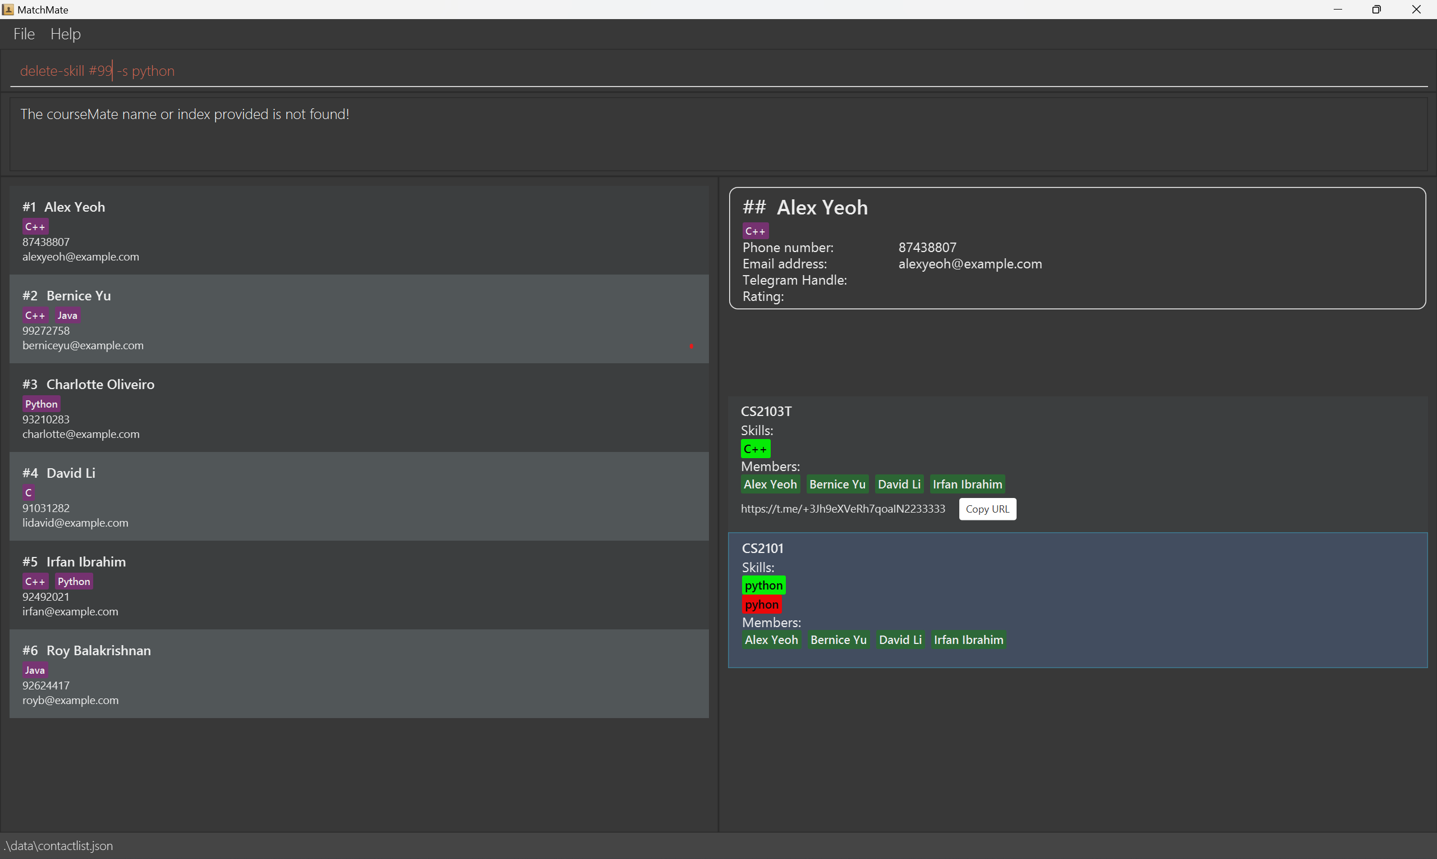Select Charlotte Oliveiro contact card
The image size is (1437, 859).
click(359, 408)
